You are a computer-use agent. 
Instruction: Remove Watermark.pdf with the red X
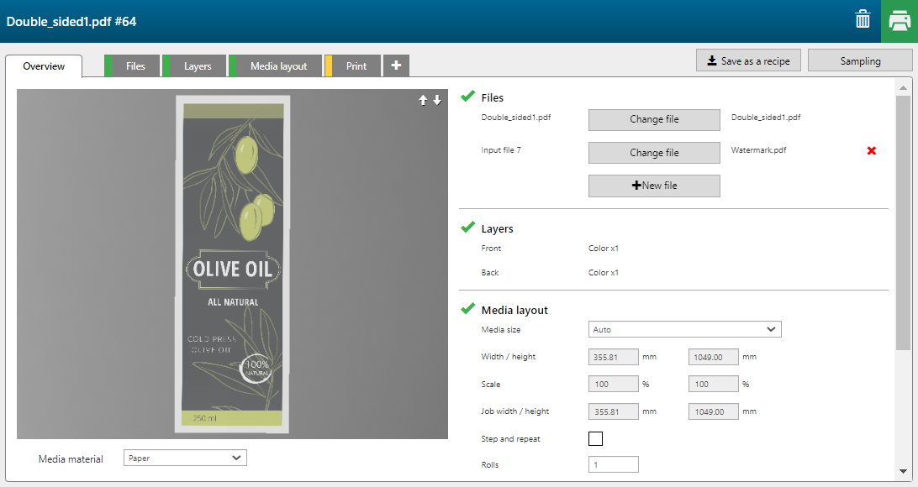[872, 151]
